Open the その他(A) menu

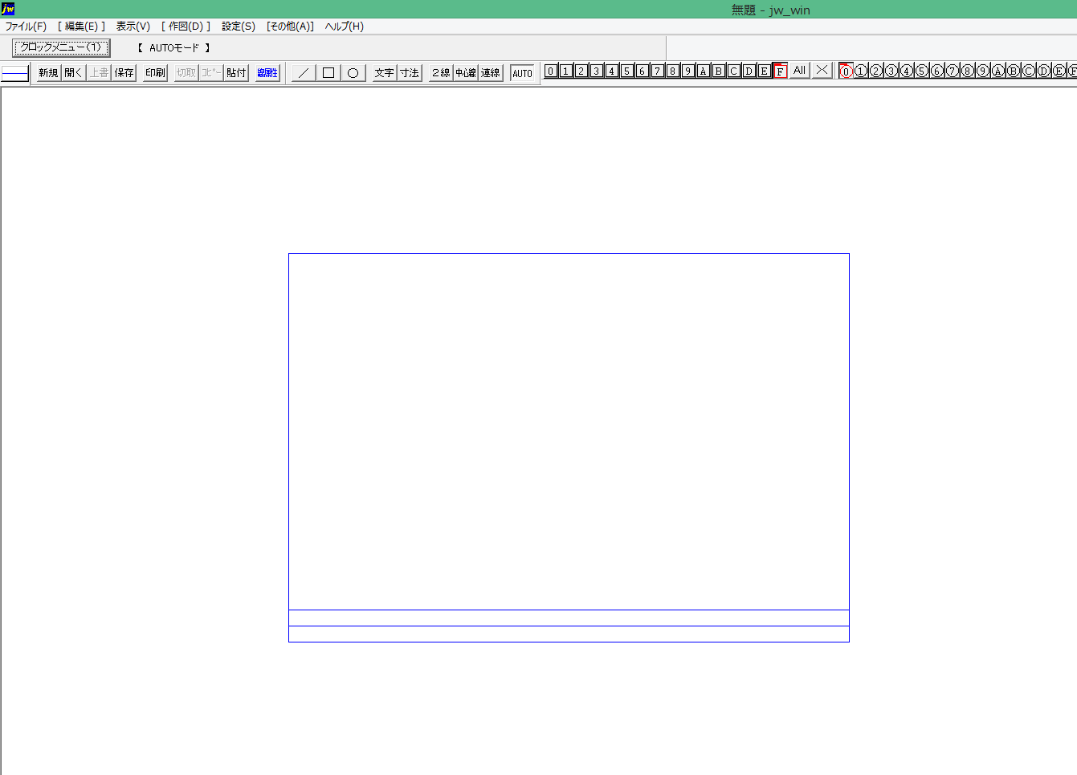coord(290,27)
